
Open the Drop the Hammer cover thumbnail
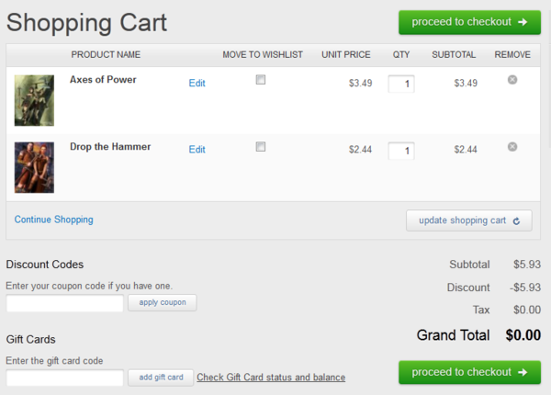pos(34,167)
